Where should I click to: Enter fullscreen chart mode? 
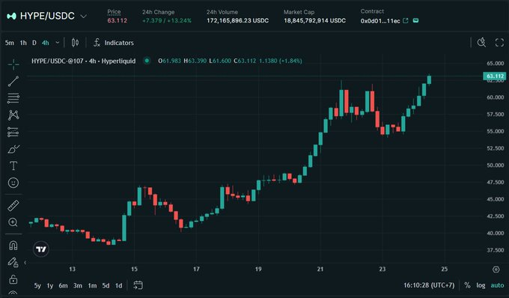pyautogui.click(x=499, y=43)
